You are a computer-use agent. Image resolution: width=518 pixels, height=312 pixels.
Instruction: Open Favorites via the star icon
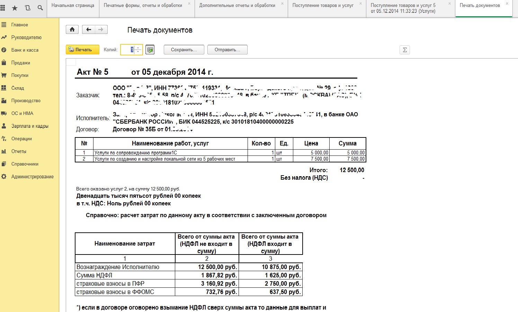coord(15,8)
